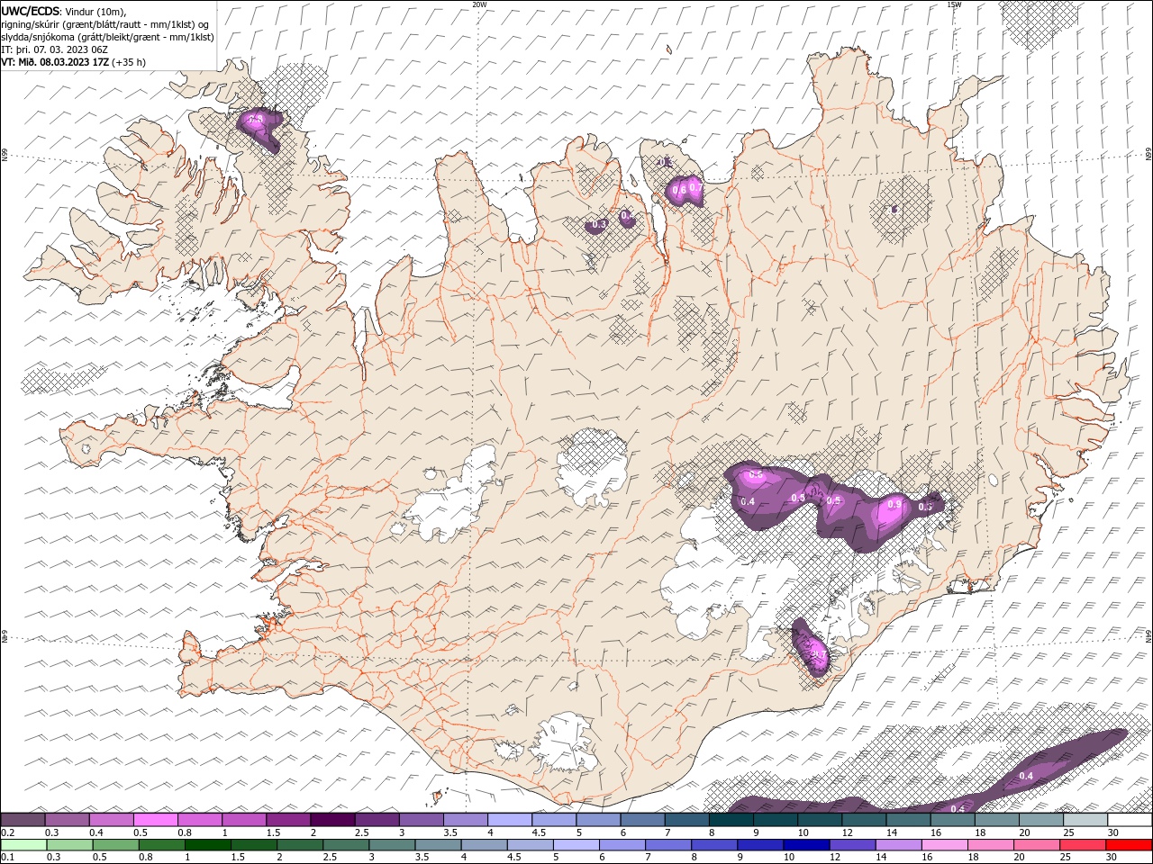
Task: Click the upper scale swatch starting at 6
Action: [x=642, y=820]
